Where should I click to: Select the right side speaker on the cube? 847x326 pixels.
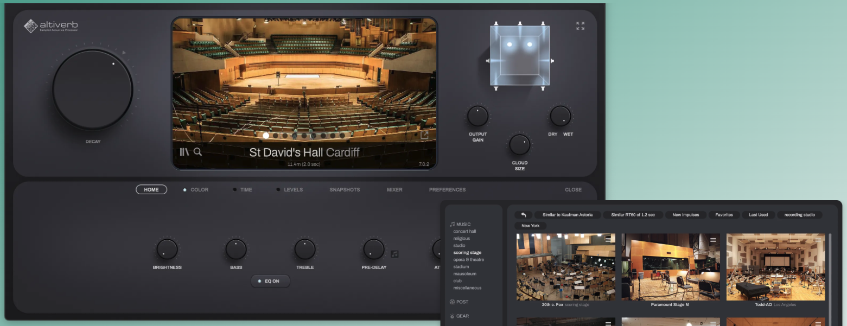[552, 61]
